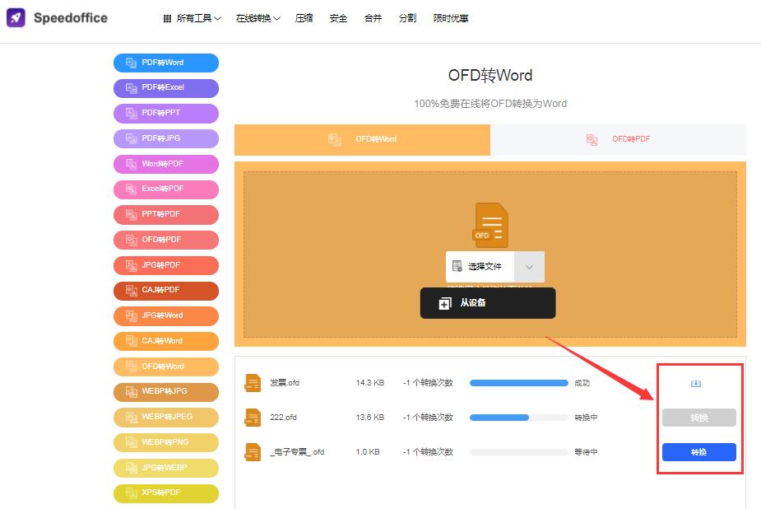Open the 合并 menu item
Image resolution: width=761 pixels, height=509 pixels.
[x=373, y=18]
